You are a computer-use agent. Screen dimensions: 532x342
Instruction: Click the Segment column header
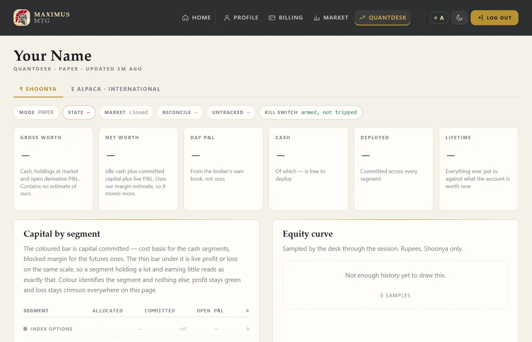coord(36,311)
